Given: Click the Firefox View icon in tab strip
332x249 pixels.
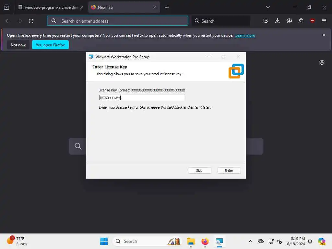Looking at the screenshot, I should (6, 7).
